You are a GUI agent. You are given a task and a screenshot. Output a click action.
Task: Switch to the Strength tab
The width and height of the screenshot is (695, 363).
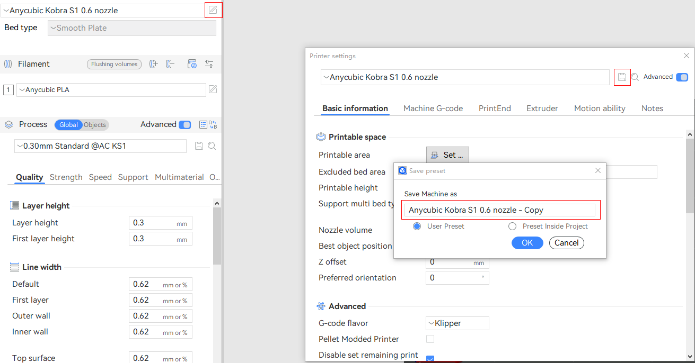pyautogui.click(x=66, y=177)
